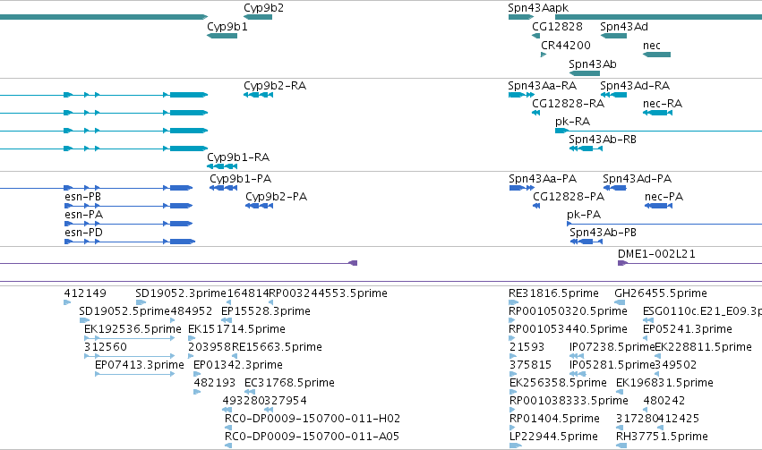Image resolution: width=762 pixels, height=450 pixels.
Task: Select the EP15528.3prime EST label
Action: pyautogui.click(x=266, y=311)
